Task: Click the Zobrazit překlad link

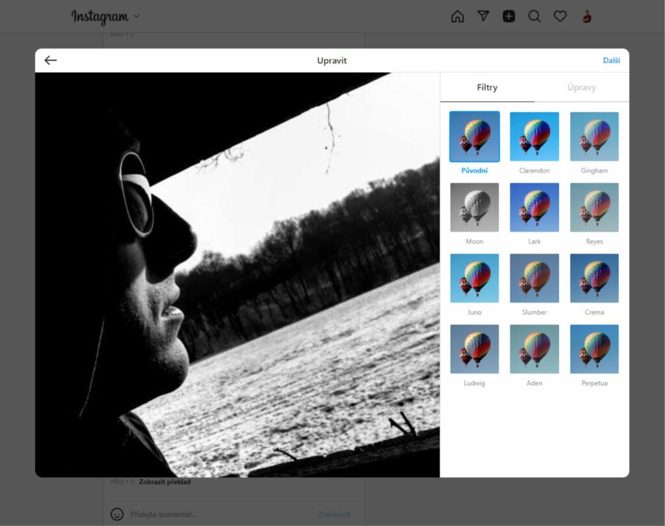Action: pyautogui.click(x=164, y=482)
